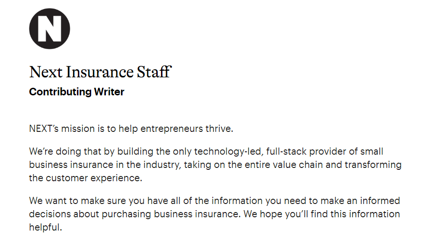
Task: Click the final word helpful
Action: pos(46,227)
